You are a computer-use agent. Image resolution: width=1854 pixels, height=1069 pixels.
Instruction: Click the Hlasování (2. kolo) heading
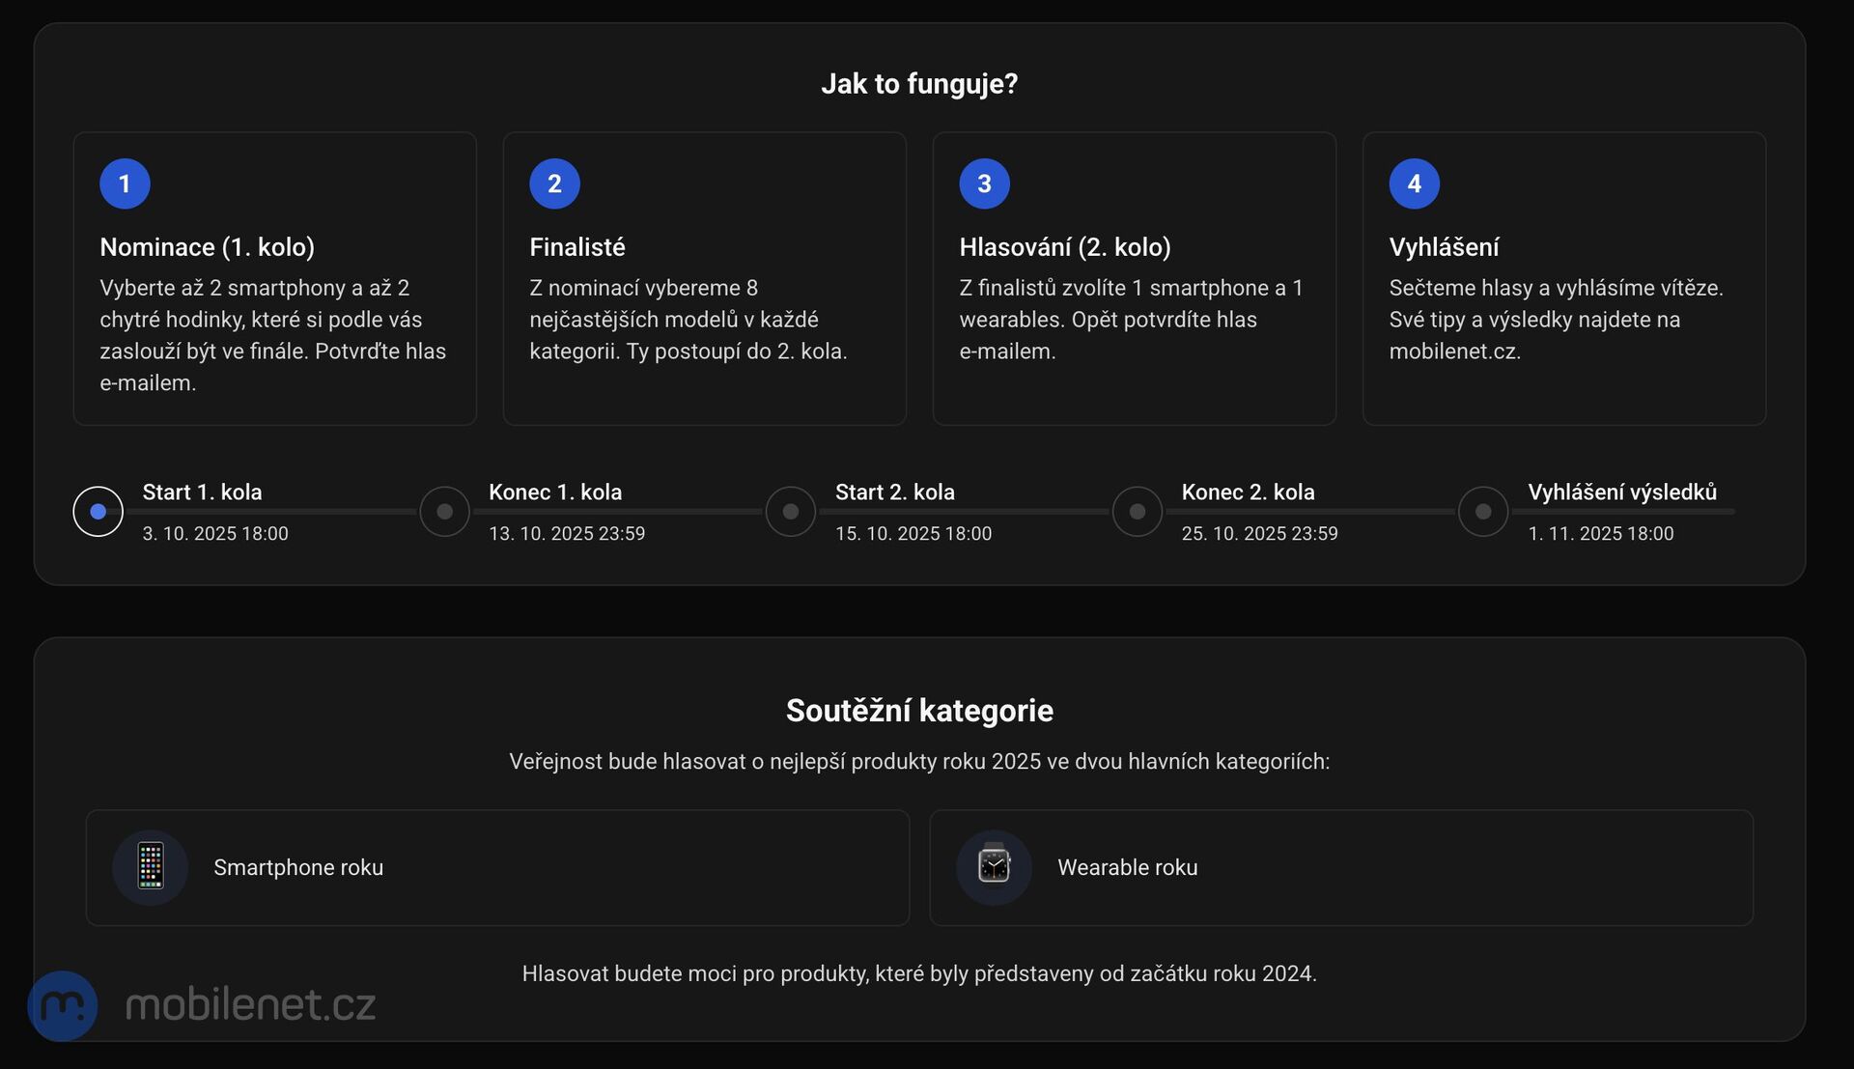pos(1064,247)
